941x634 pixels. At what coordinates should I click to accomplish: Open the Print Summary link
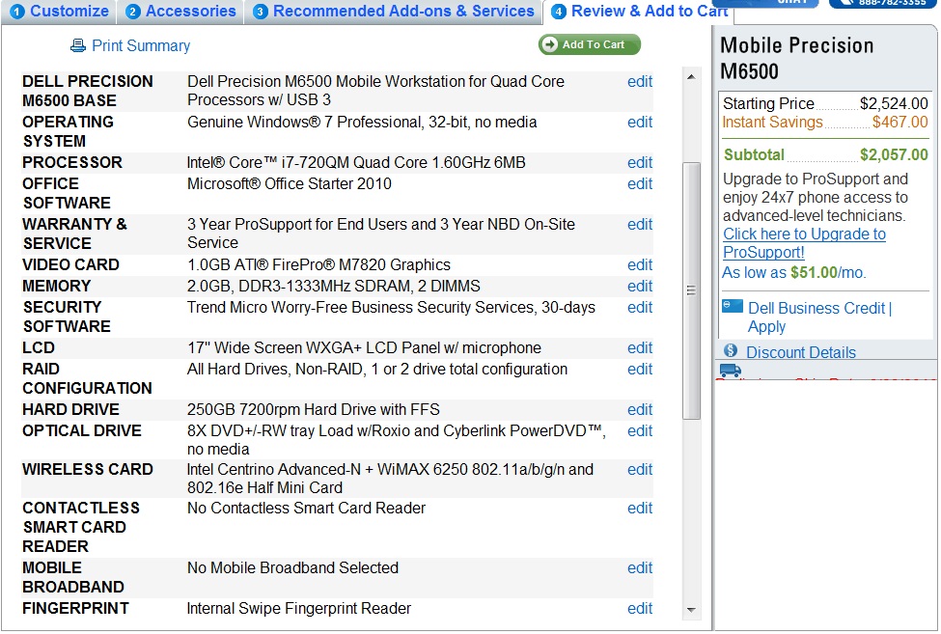pos(141,45)
